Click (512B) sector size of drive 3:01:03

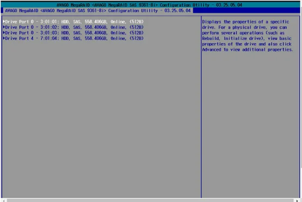136,33
